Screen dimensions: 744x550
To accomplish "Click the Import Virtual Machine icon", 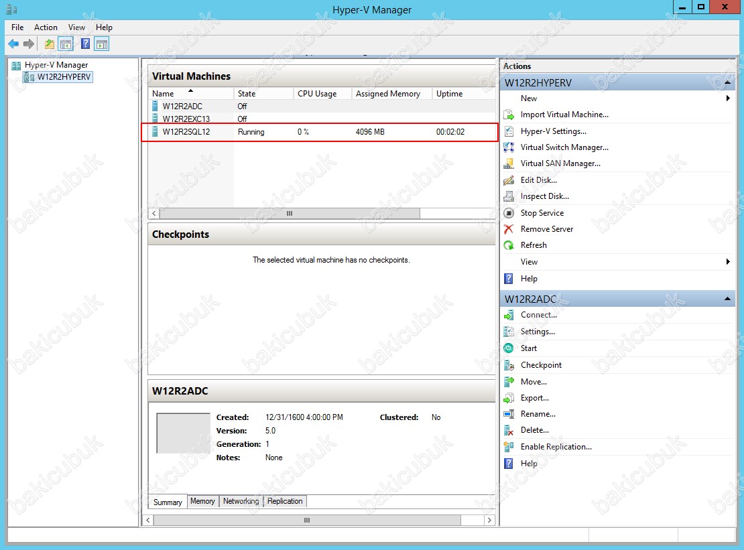I will [x=509, y=115].
